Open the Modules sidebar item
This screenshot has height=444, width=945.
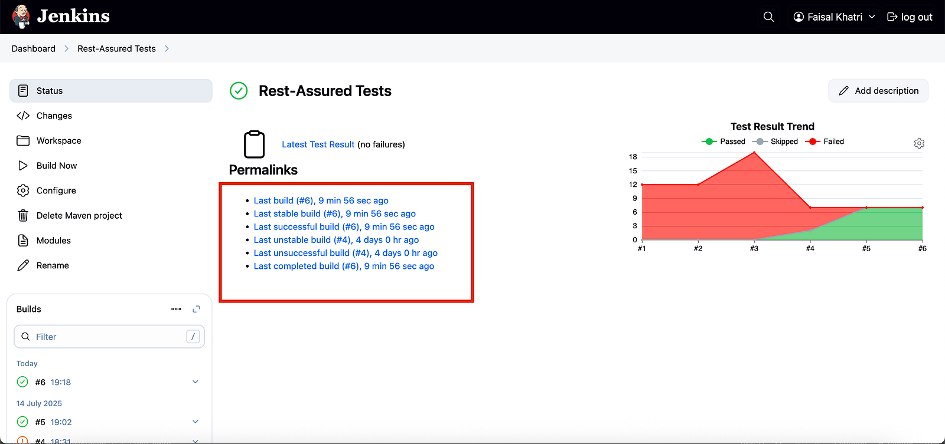coord(111,241)
